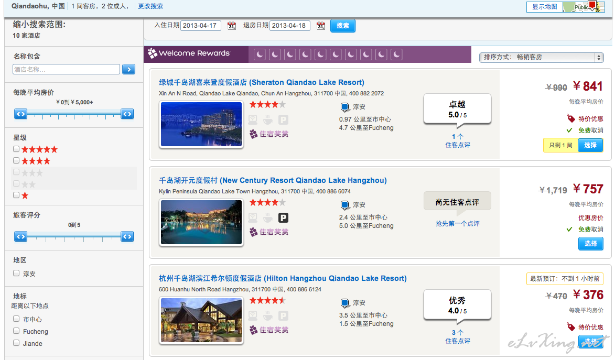Click the WiFi icon for Sheraton Qiandao Lake Resort

click(x=253, y=119)
